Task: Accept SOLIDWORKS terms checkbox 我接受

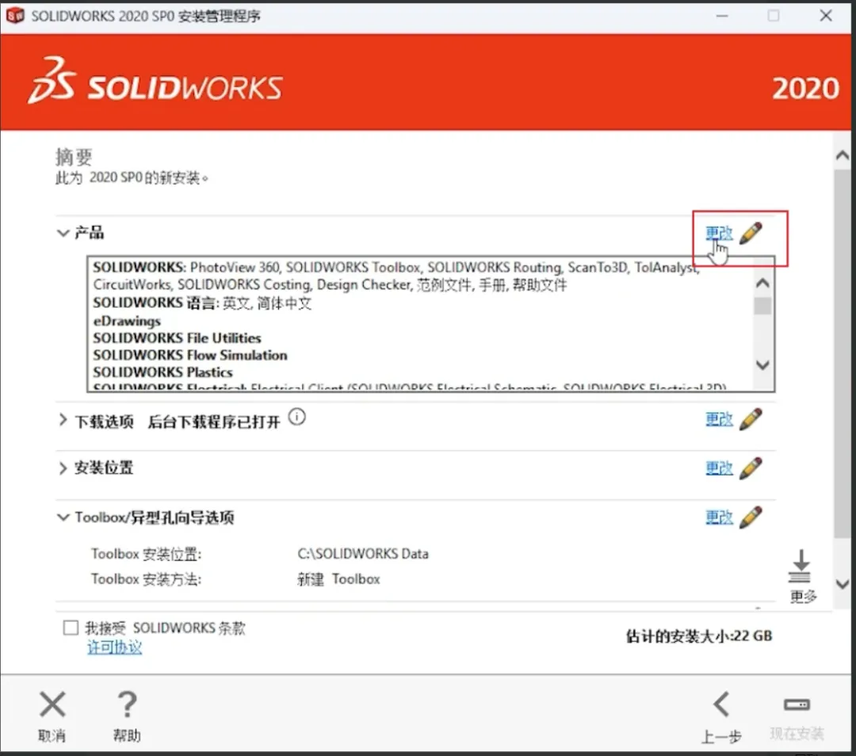Action: click(x=71, y=628)
